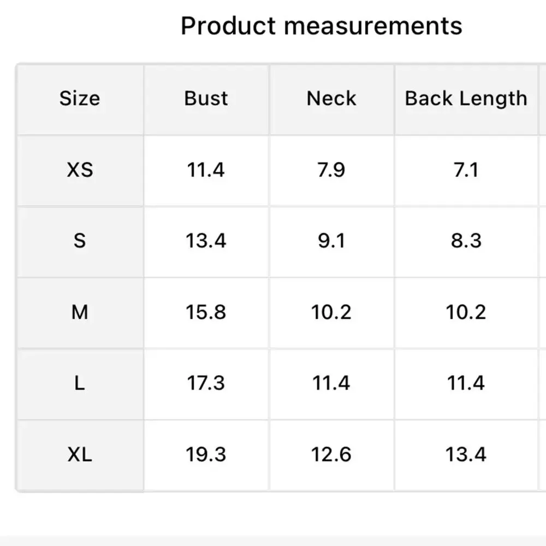The height and width of the screenshot is (546, 546).
Task: Select the M bust value 15.8
Action: click(206, 312)
